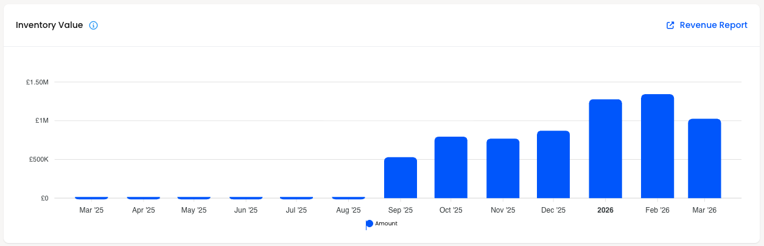Click the Inventory Value title
The image size is (764, 246).
(49, 26)
